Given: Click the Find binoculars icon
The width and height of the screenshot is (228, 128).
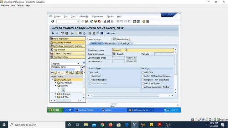Looking at the screenshot, I should (108, 21).
